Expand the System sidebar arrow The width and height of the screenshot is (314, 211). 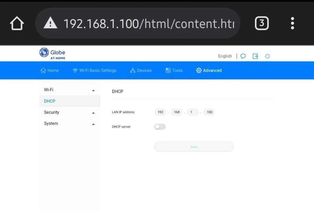[x=93, y=124]
